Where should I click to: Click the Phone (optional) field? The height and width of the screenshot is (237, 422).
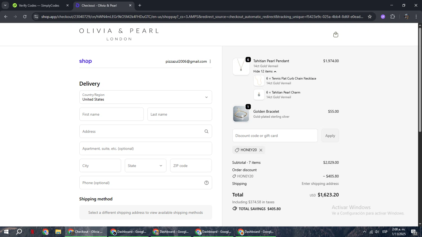click(145, 183)
